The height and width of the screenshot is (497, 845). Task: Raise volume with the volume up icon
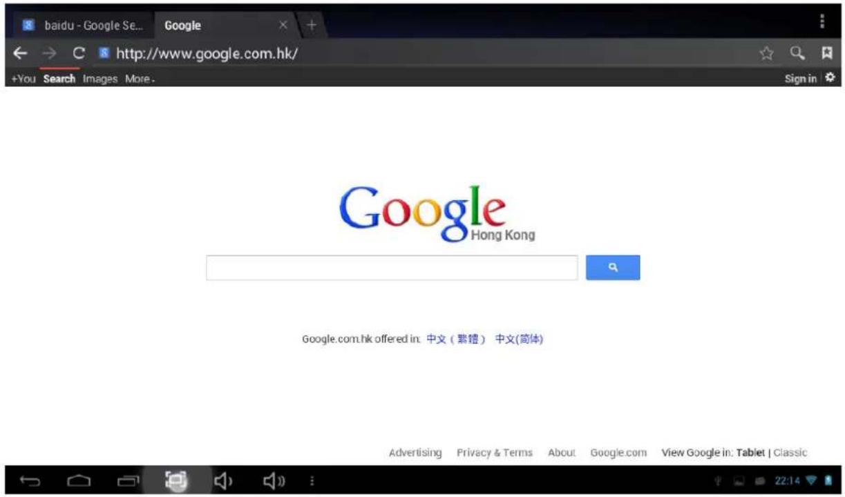[x=272, y=480]
